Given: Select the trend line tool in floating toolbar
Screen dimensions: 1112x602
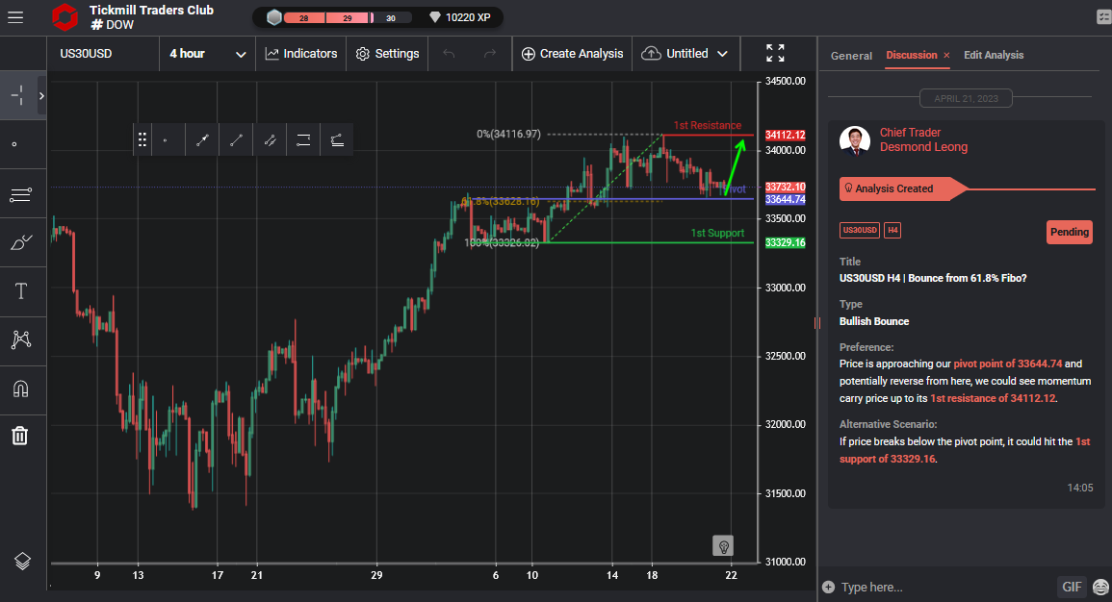Looking at the screenshot, I should tap(236, 140).
